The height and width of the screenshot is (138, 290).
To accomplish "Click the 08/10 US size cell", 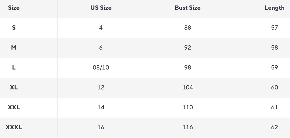I will coord(101,68).
